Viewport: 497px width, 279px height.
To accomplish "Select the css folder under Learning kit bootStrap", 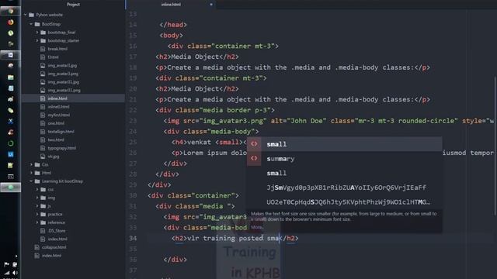I will click(50, 189).
